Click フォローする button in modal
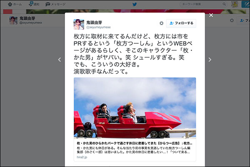Image resolution: width=250 pixels, height=167 pixels. click(181, 23)
